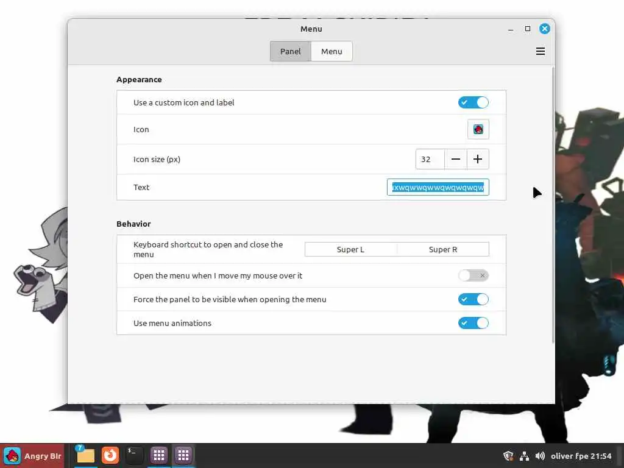Increase icon size with the plus button
This screenshot has height=468, width=624.
point(478,159)
